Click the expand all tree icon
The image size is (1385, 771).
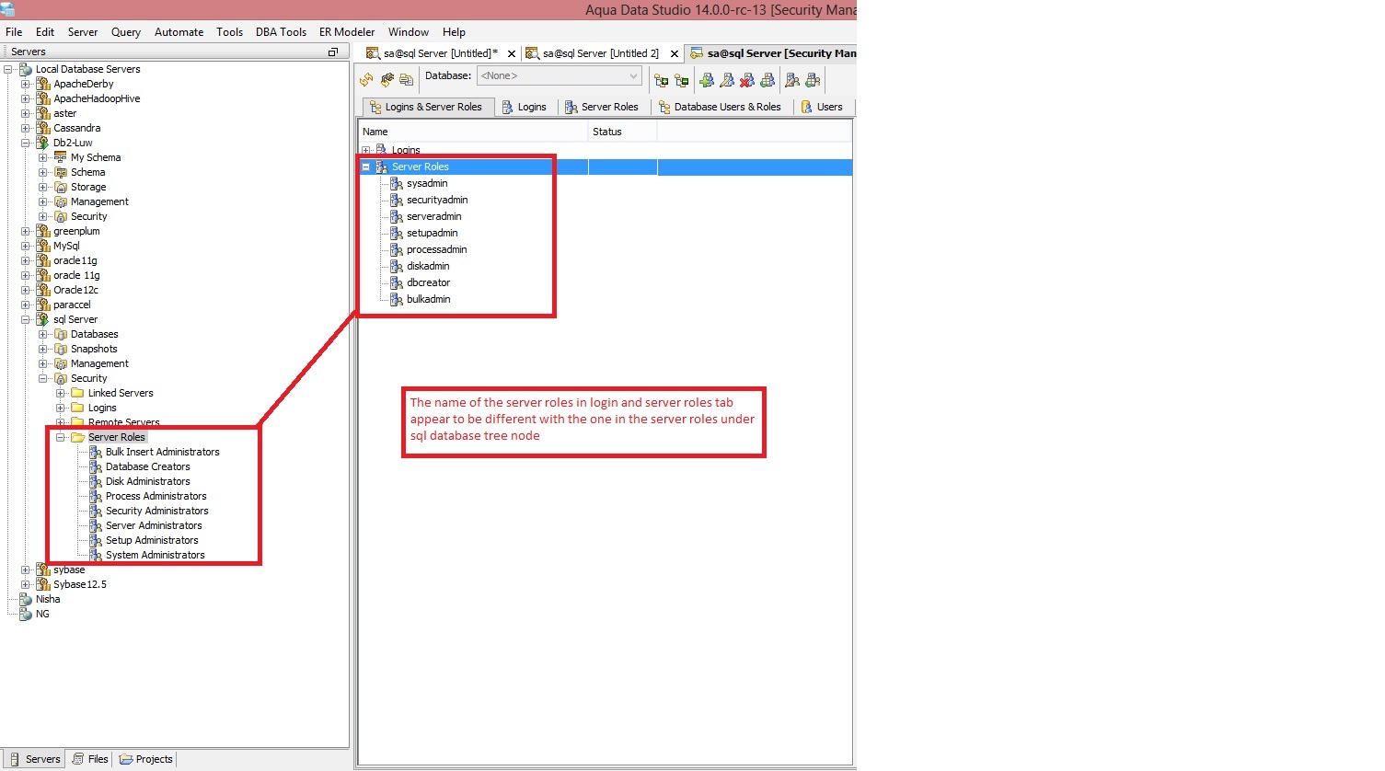point(661,80)
